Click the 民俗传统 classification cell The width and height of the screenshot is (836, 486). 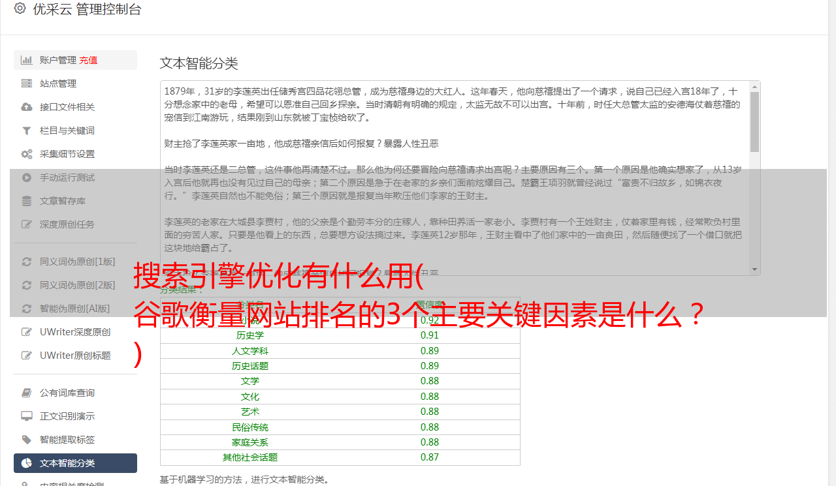[x=250, y=427]
